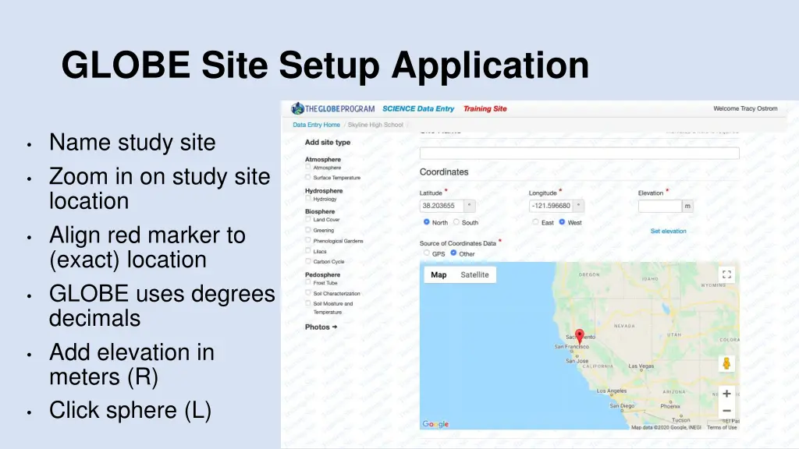799x449 pixels.
Task: Click the San Francisco map label
Action: click(572, 347)
